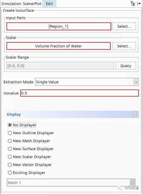Click the Query scalar range button

[126, 66]
